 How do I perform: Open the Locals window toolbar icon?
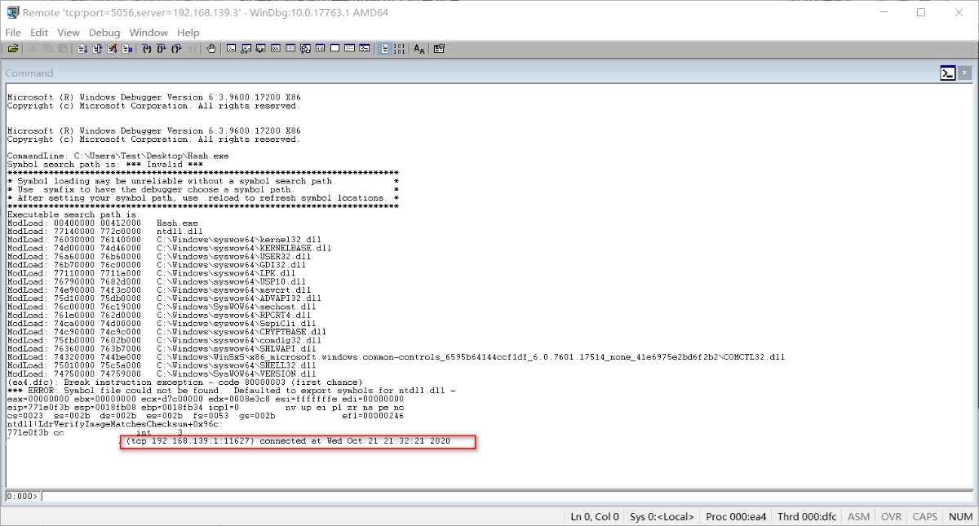260,49
